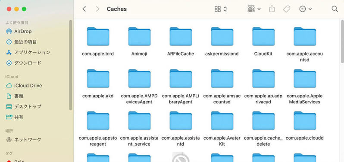The image size is (344, 162).
Task: Open ネットワーク in the sidebar
Action: [23, 140]
